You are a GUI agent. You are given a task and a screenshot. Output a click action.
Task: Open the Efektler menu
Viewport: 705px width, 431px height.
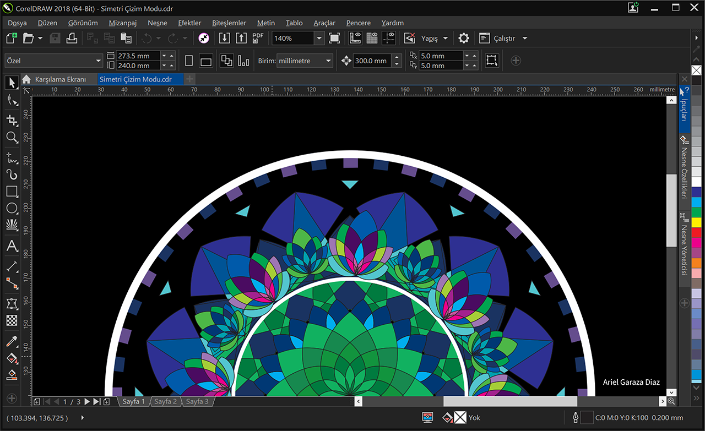[189, 23]
